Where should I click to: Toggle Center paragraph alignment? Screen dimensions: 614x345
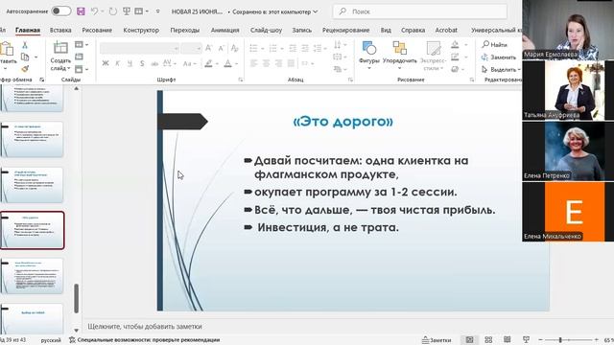click(x=266, y=63)
